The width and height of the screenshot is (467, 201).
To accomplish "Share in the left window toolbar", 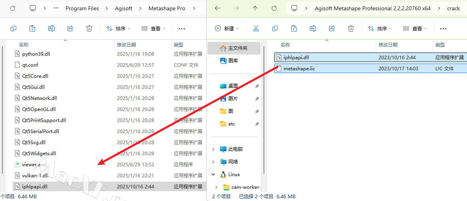I will tap(70, 28).
